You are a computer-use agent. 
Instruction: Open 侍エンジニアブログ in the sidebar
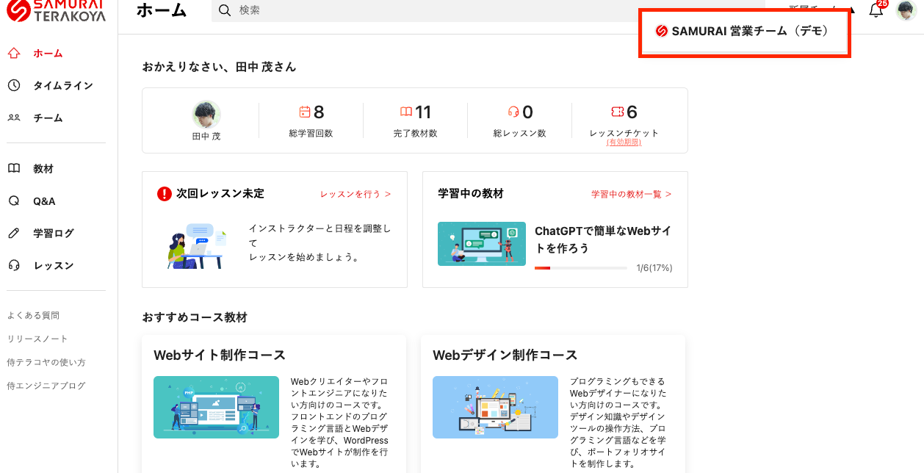(x=46, y=386)
